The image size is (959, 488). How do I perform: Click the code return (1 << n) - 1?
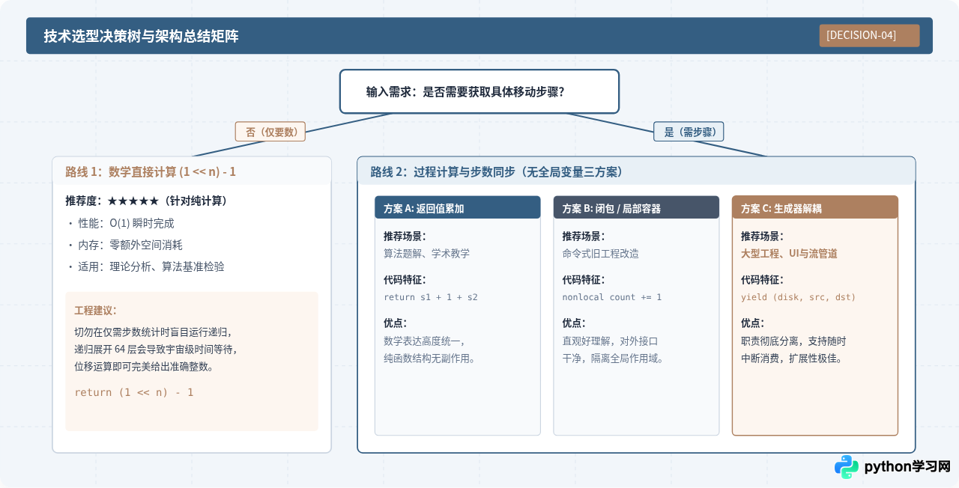[x=134, y=392]
